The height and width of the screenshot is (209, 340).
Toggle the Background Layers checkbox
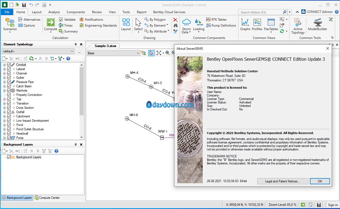9,157
